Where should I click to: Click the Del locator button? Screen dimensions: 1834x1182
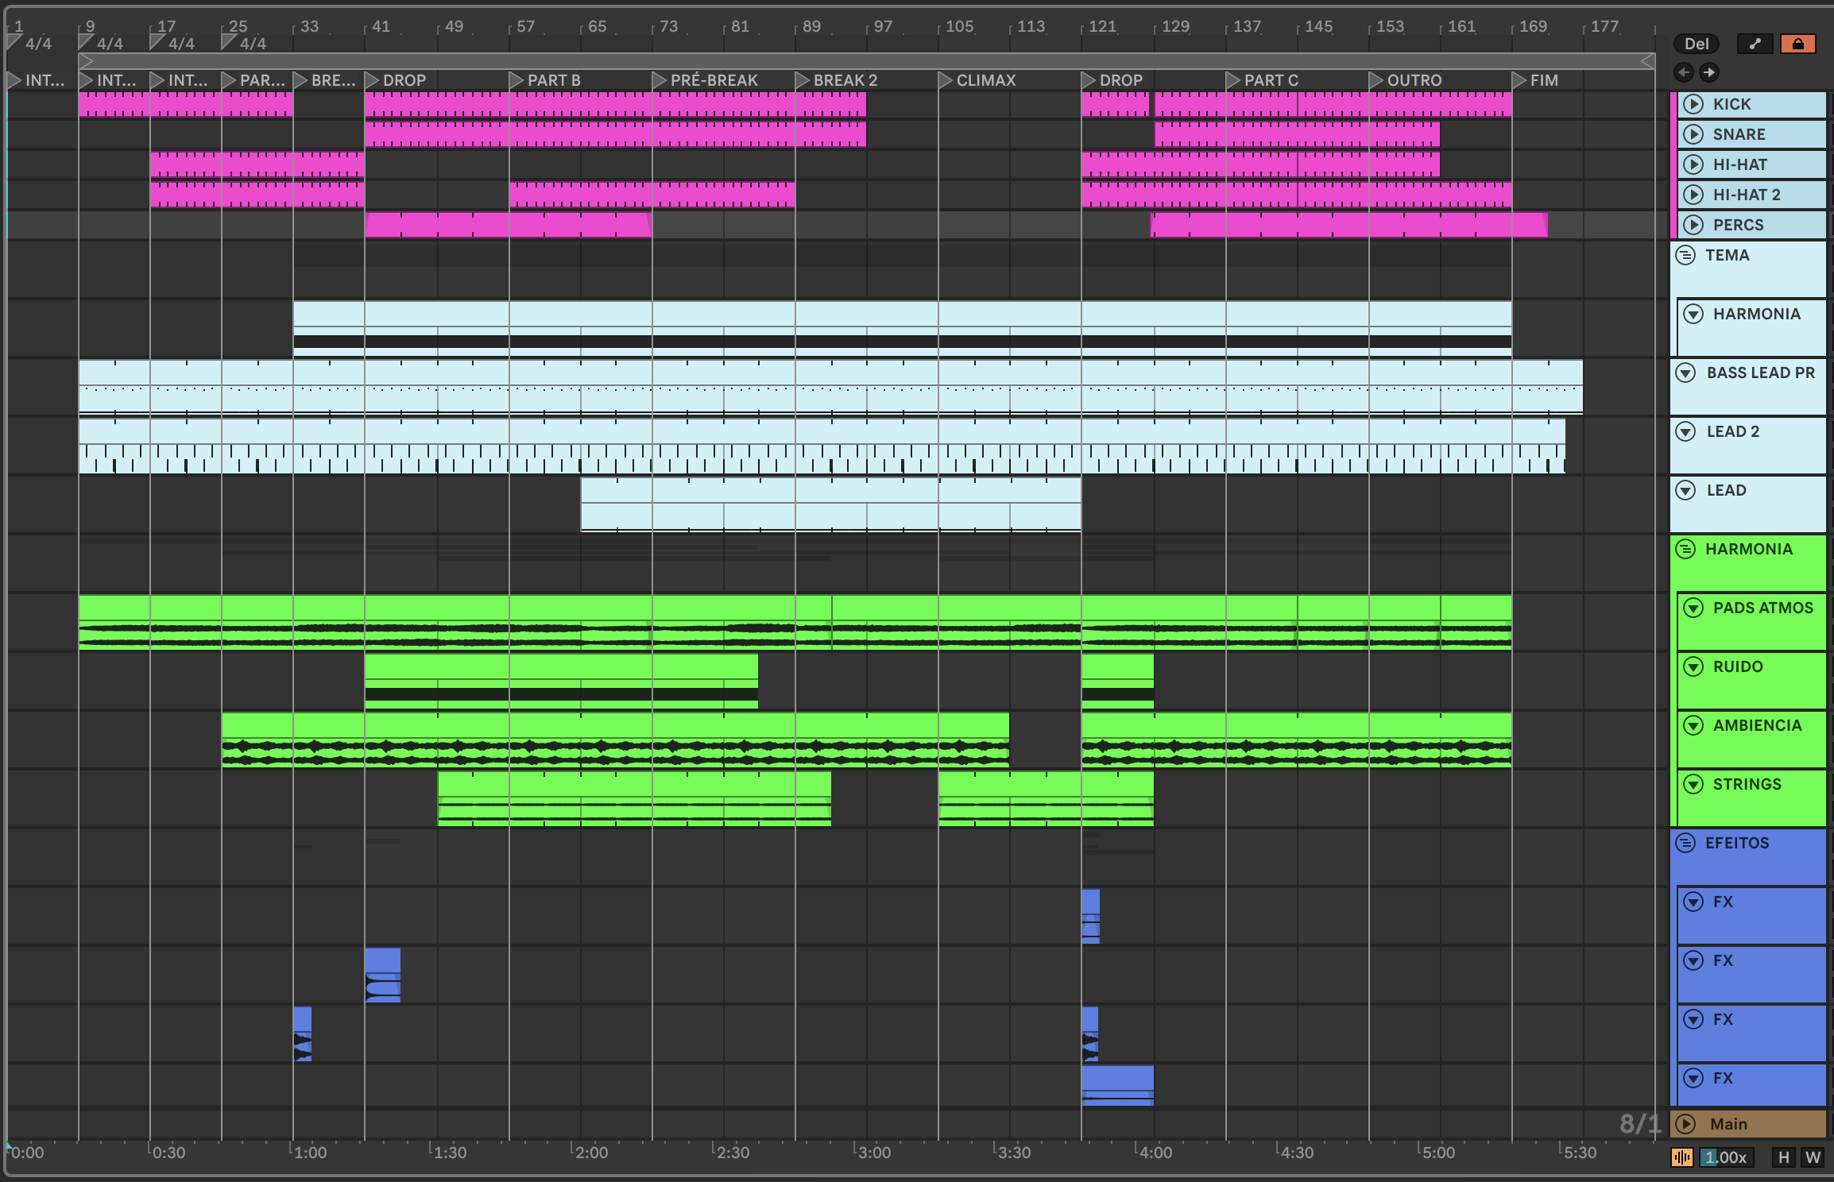[1696, 44]
